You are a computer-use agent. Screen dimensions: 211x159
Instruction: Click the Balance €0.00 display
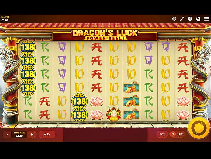tap(5, 19)
